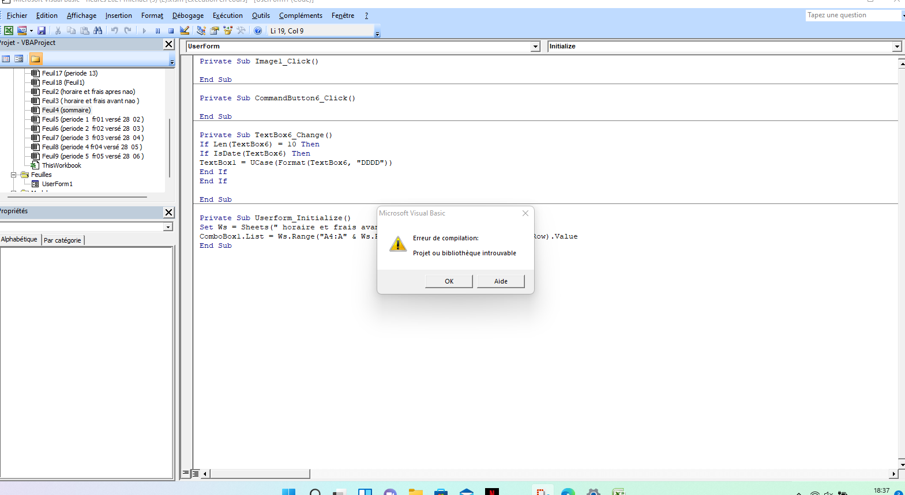Select Feuil4 (sommaire) in project tree
Screen dimensions: 905x495
[x=66, y=110]
